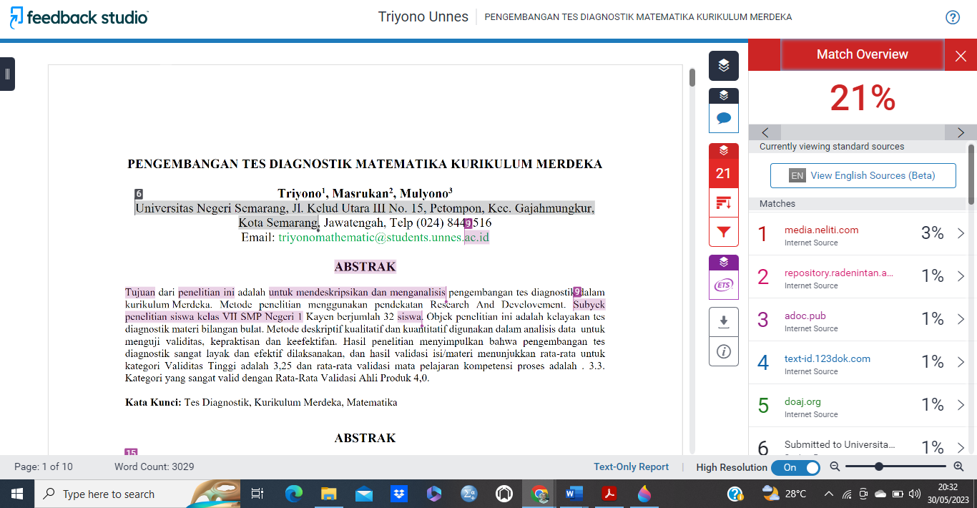Click View English Sources (Beta) button
The height and width of the screenshot is (508, 977).
click(863, 175)
